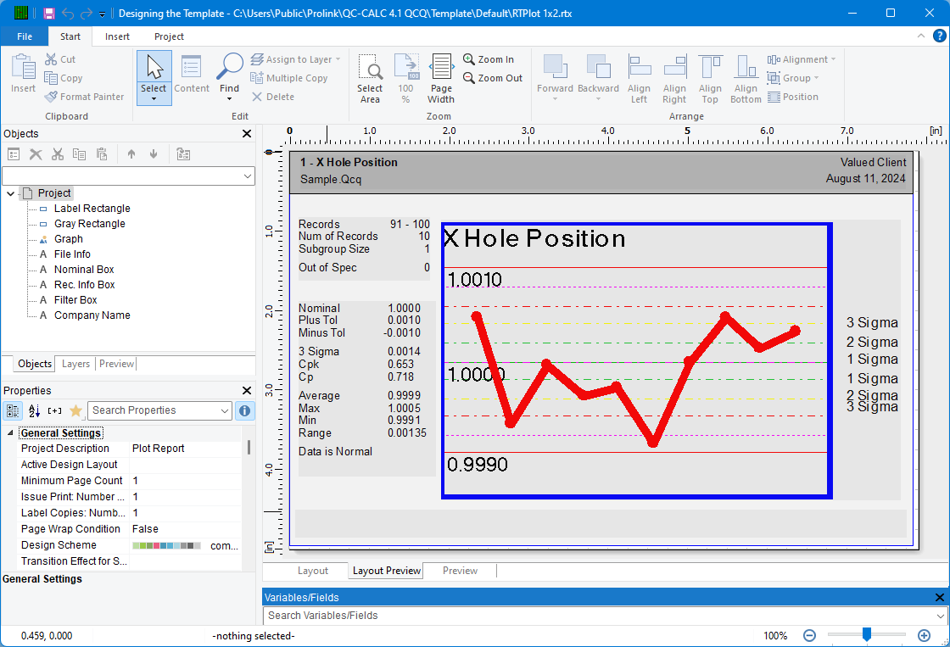Screen dimensions: 950x647
Task: Open the Forward arrange dropdown
Action: pyautogui.click(x=556, y=75)
